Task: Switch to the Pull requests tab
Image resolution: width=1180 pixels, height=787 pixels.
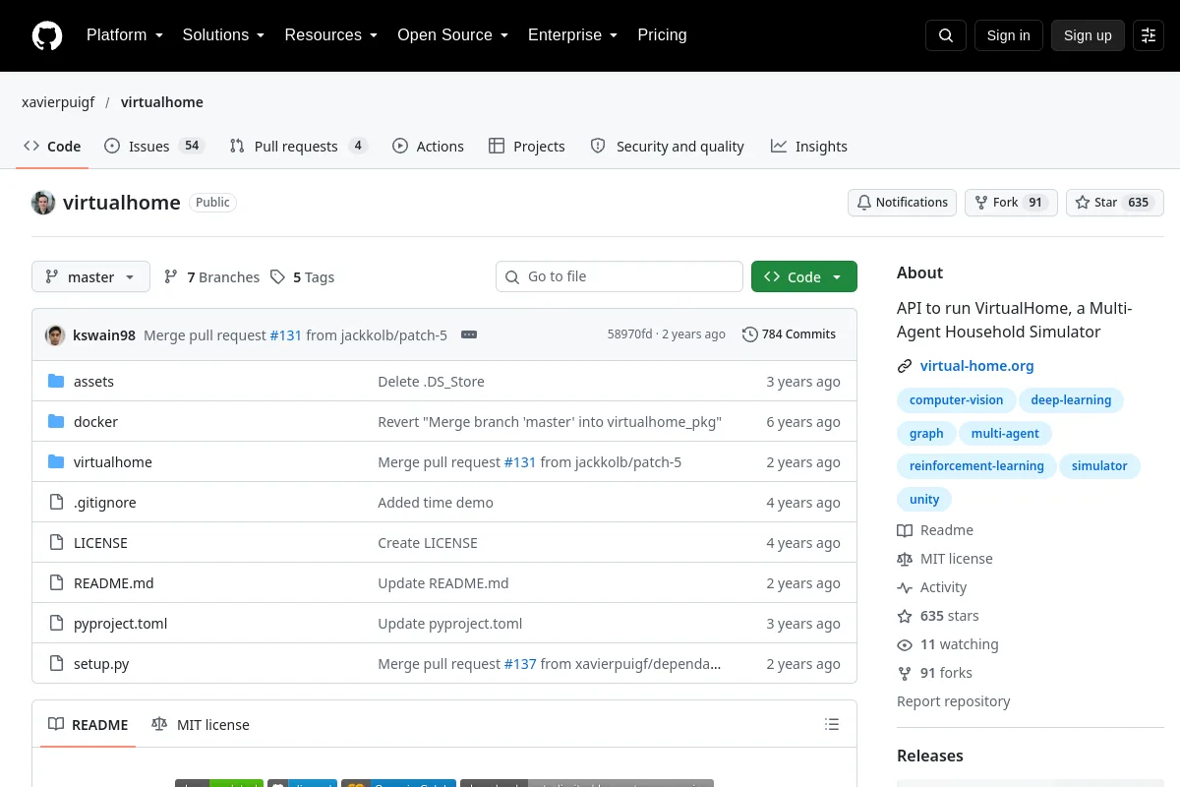Action: (298, 147)
